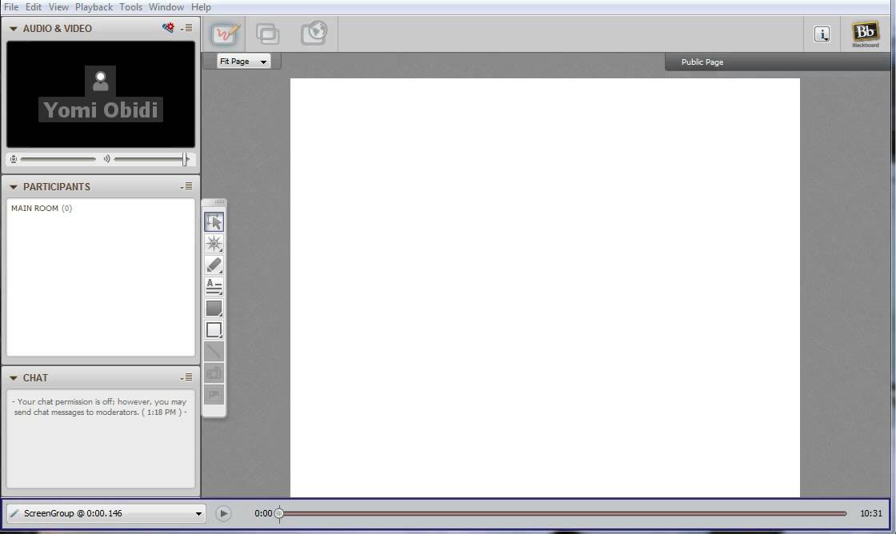Pick the Pointer laser tool

[214, 244]
